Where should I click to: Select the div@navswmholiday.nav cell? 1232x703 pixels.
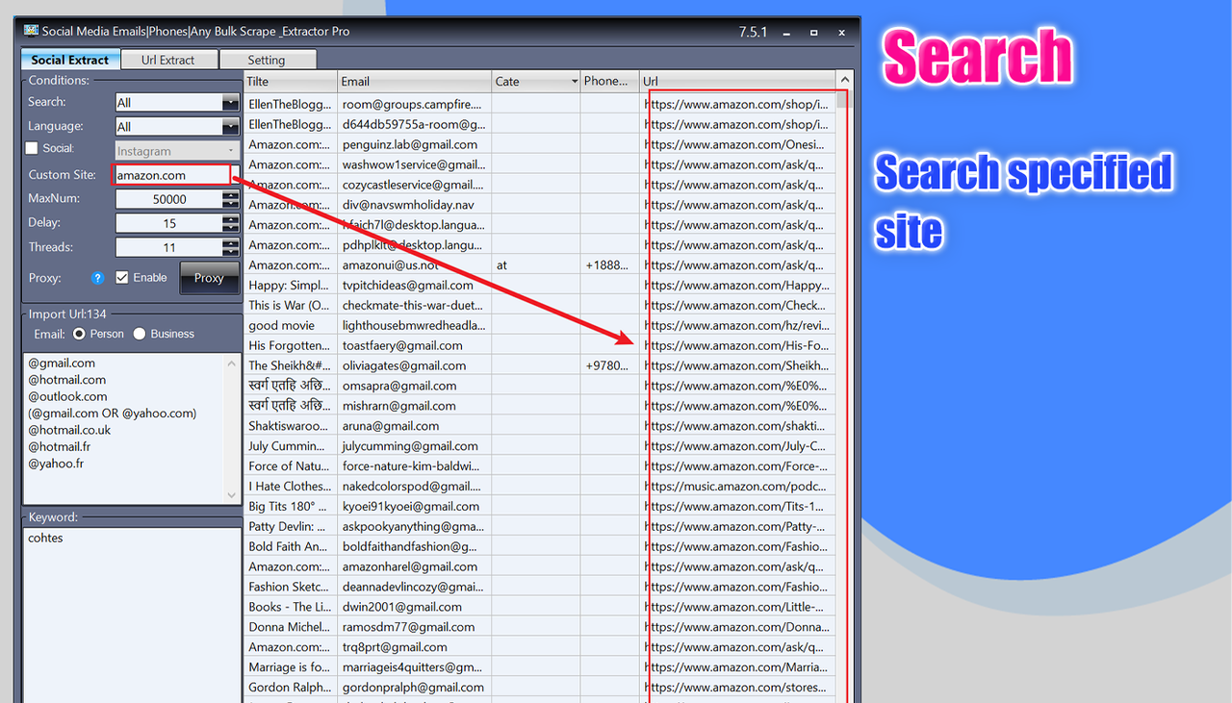(x=415, y=205)
